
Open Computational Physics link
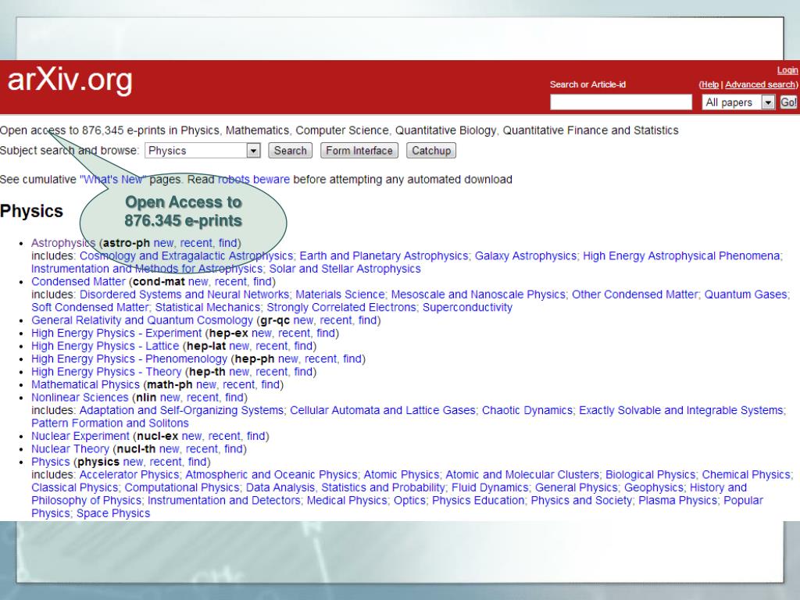point(181,487)
